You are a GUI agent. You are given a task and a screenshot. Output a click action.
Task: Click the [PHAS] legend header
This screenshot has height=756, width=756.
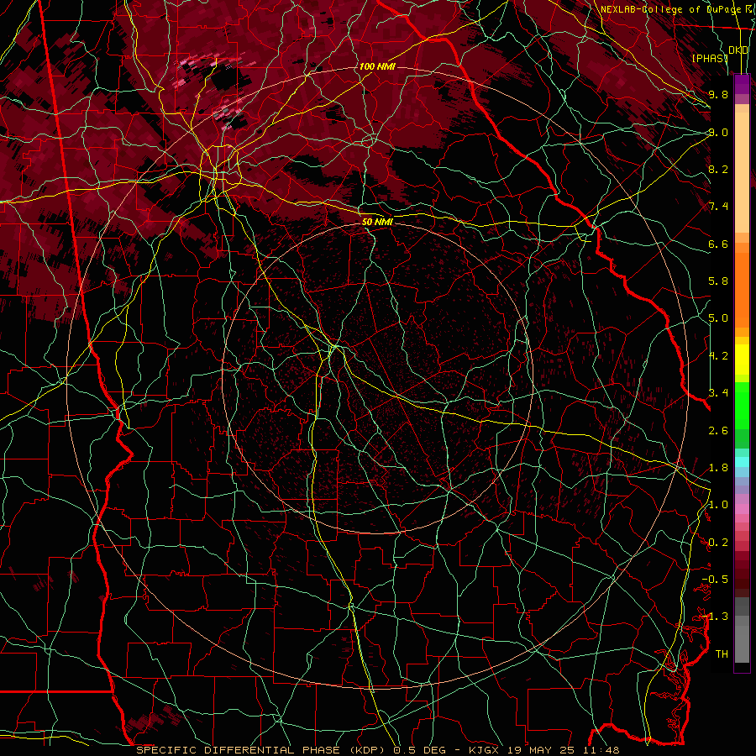tap(710, 58)
